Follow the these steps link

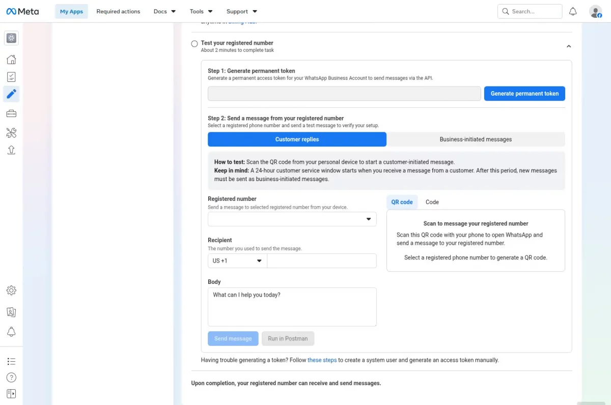[322, 360]
